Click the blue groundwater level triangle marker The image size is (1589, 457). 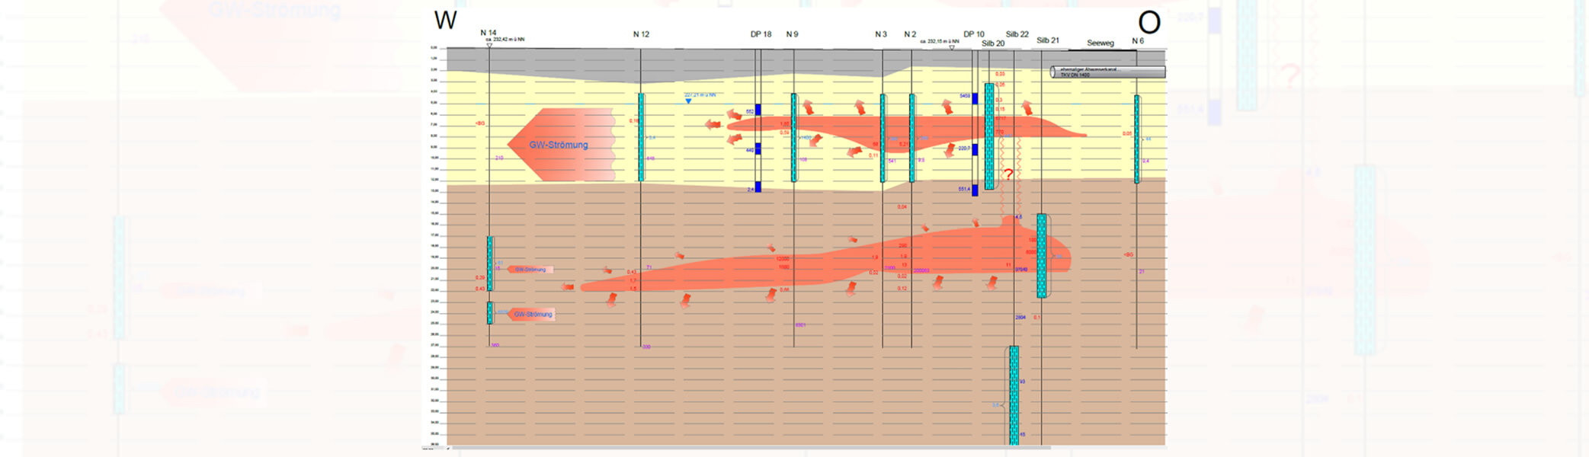(x=688, y=101)
